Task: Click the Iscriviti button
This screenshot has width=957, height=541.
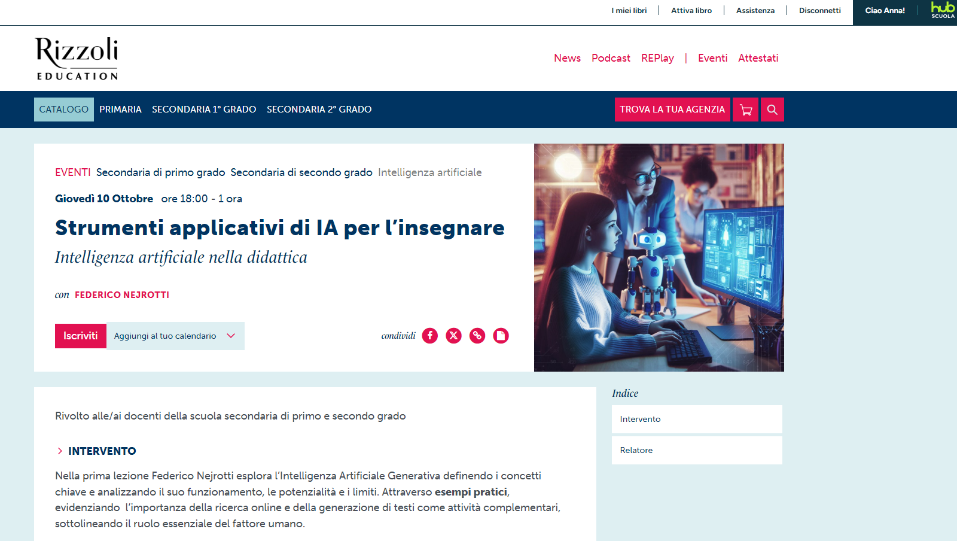Action: click(81, 336)
